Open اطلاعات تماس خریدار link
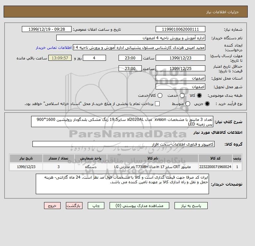This screenshot has height=246, width=255. 54,48
